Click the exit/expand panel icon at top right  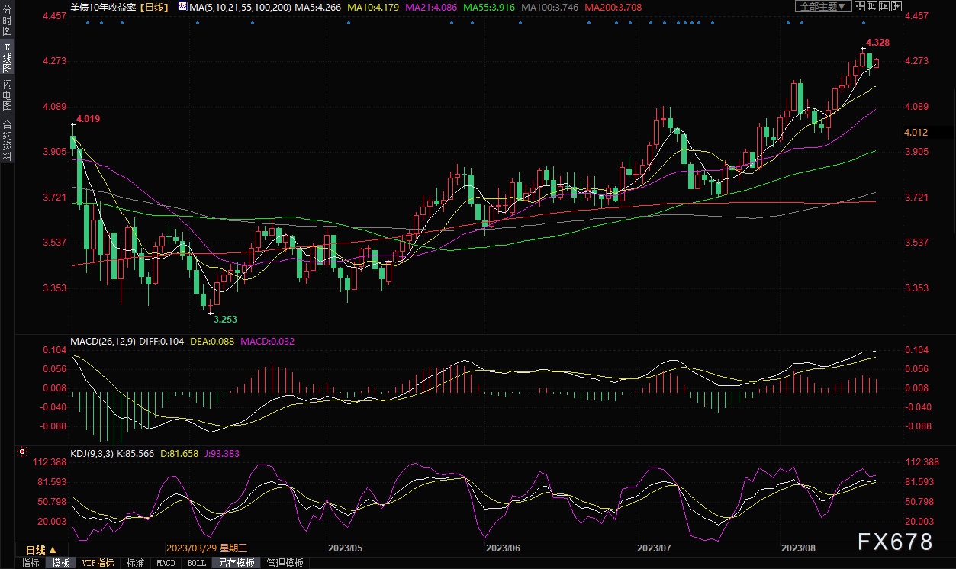pos(897,6)
